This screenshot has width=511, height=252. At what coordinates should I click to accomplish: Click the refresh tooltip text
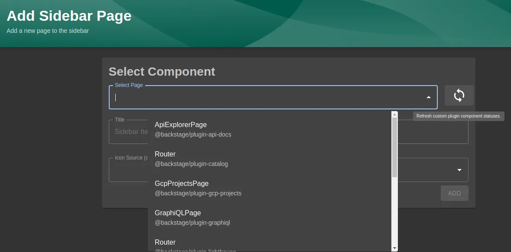(459, 116)
